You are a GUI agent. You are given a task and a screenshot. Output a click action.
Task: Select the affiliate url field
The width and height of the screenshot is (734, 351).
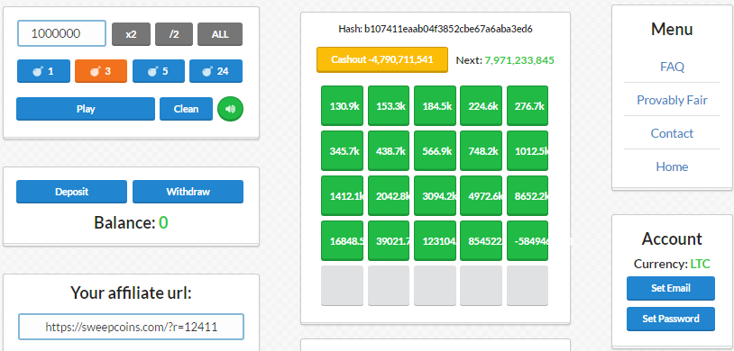click(x=131, y=327)
